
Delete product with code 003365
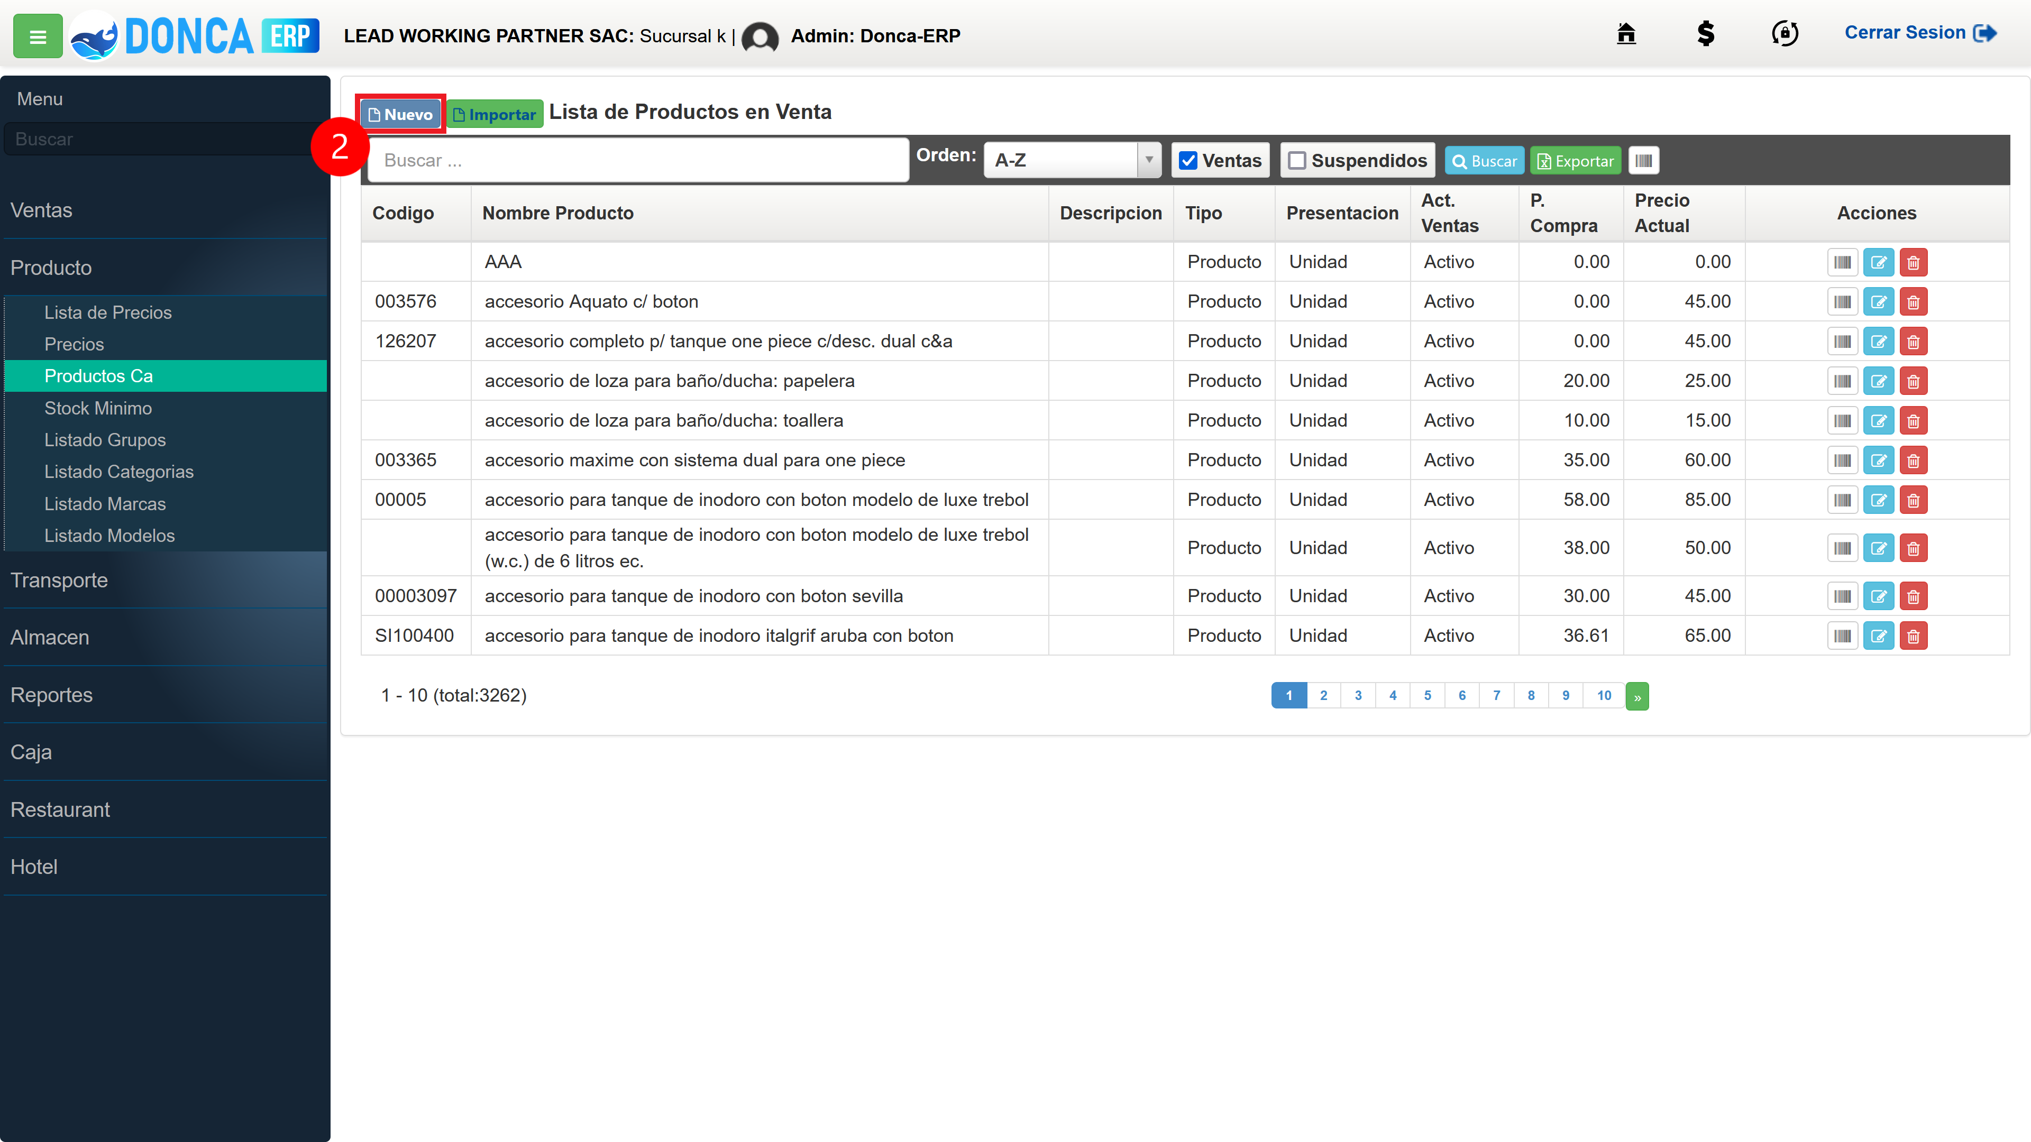[1914, 461]
